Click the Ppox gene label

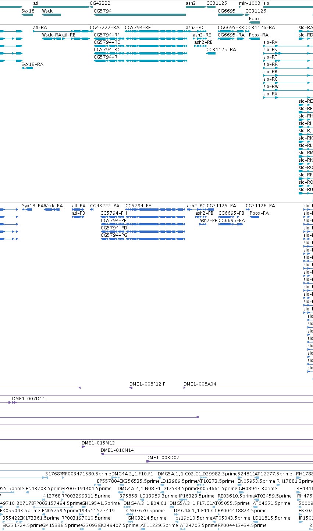coord(254,19)
